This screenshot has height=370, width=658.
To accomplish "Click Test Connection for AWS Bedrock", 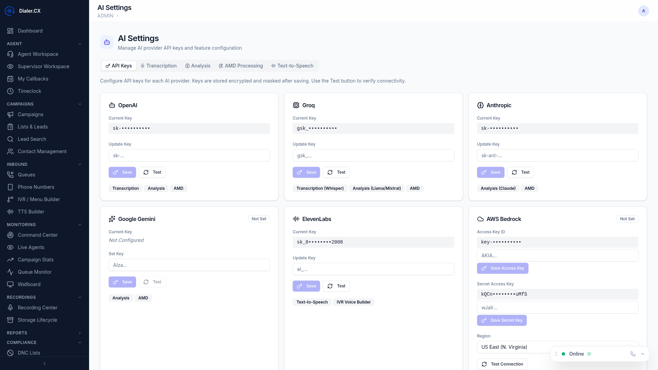I will click(x=502, y=364).
